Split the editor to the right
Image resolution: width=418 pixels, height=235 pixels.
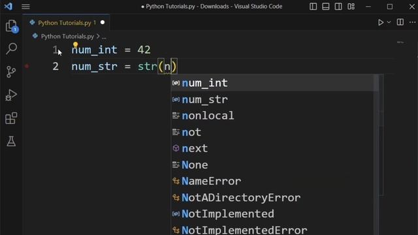pyautogui.click(x=400, y=22)
